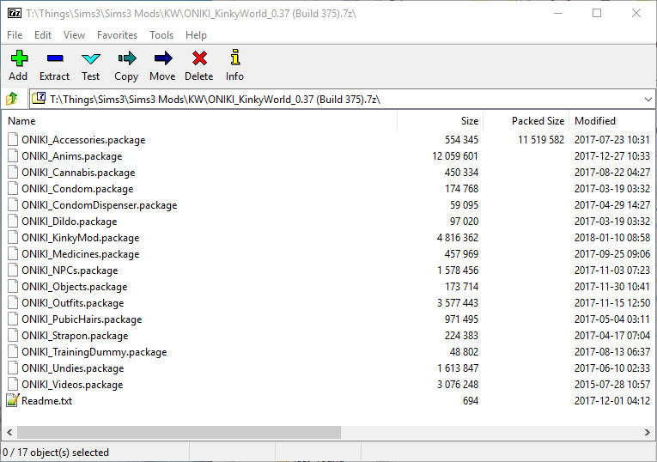
Task: Click the archive icon in address bar
Action: point(39,99)
